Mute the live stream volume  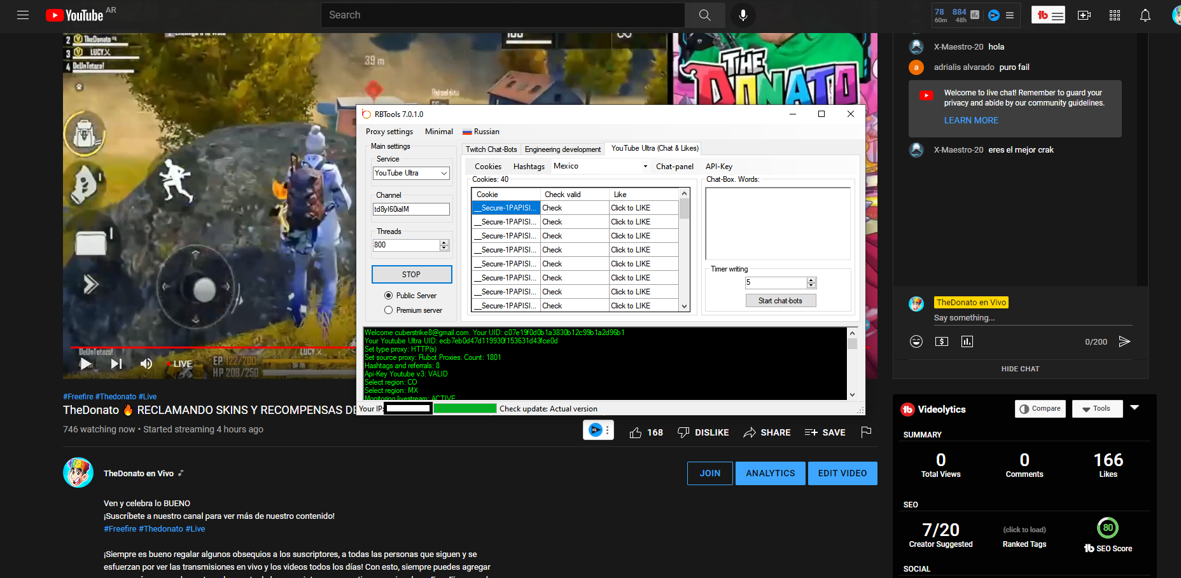point(146,364)
